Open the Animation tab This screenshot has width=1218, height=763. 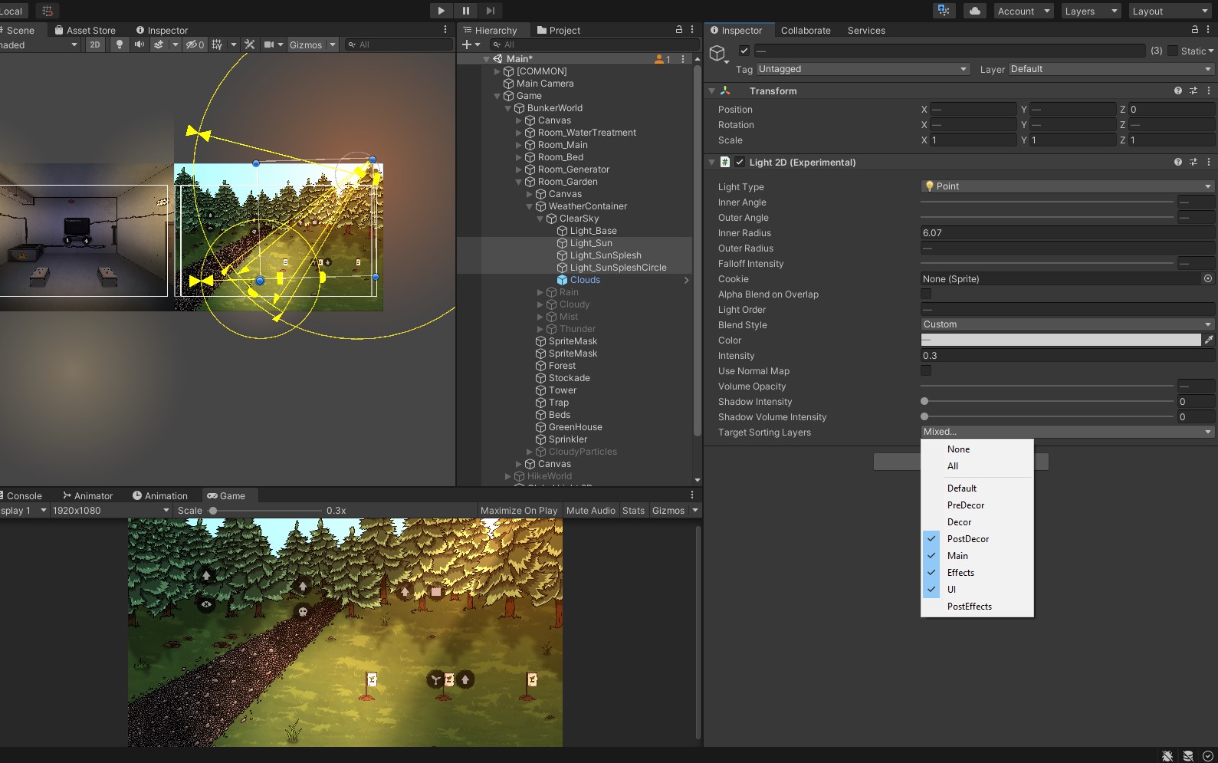point(160,495)
